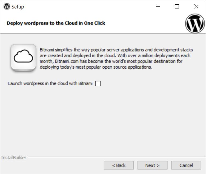Click the 'Launch wordpress in the cloud with Bitnami' label
Screen dimensions: 206x174
point(50,84)
